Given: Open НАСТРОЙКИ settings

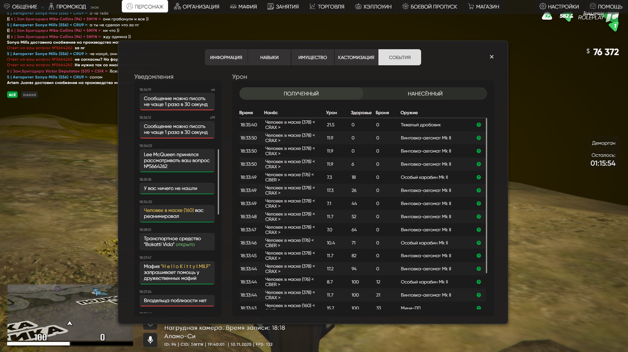Looking at the screenshot, I should pyautogui.click(x=559, y=6).
